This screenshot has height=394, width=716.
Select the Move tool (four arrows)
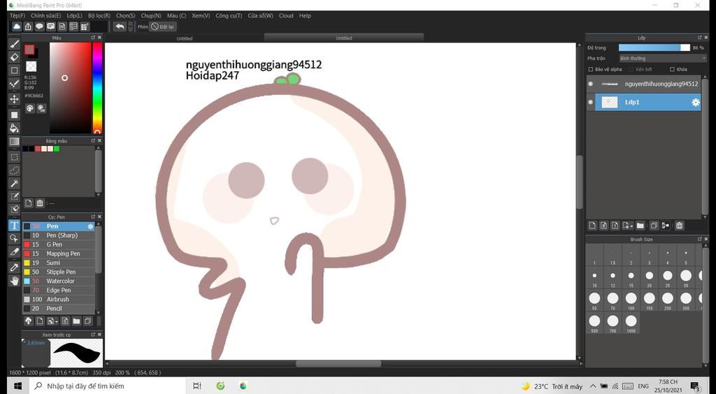coord(14,99)
